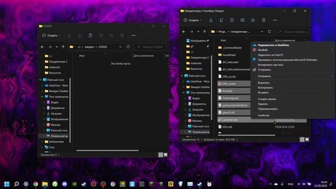The height and width of the screenshot is (189, 336).
Task: Paste icon in Danganronpa window toolbar
Action: click(232, 20)
